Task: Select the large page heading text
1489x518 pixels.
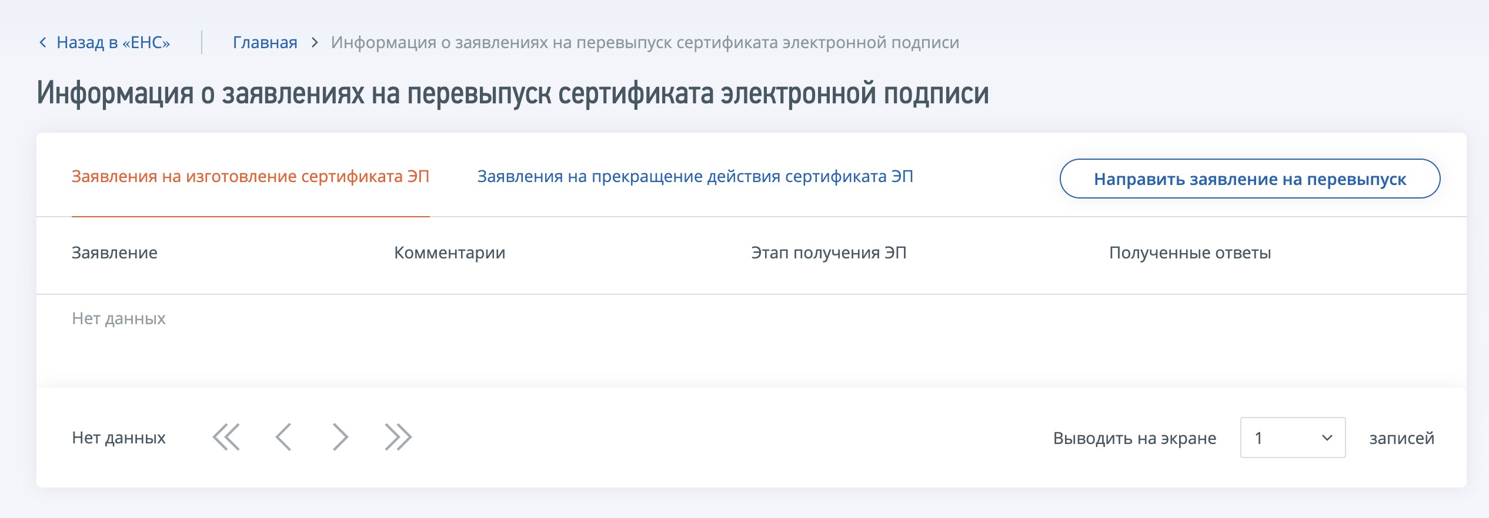Action: point(512,93)
